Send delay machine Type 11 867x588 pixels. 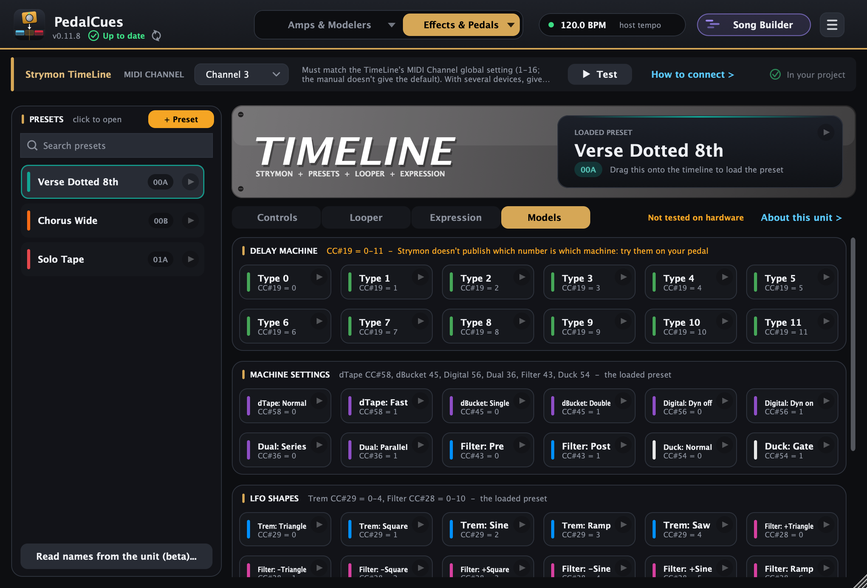tap(792, 326)
